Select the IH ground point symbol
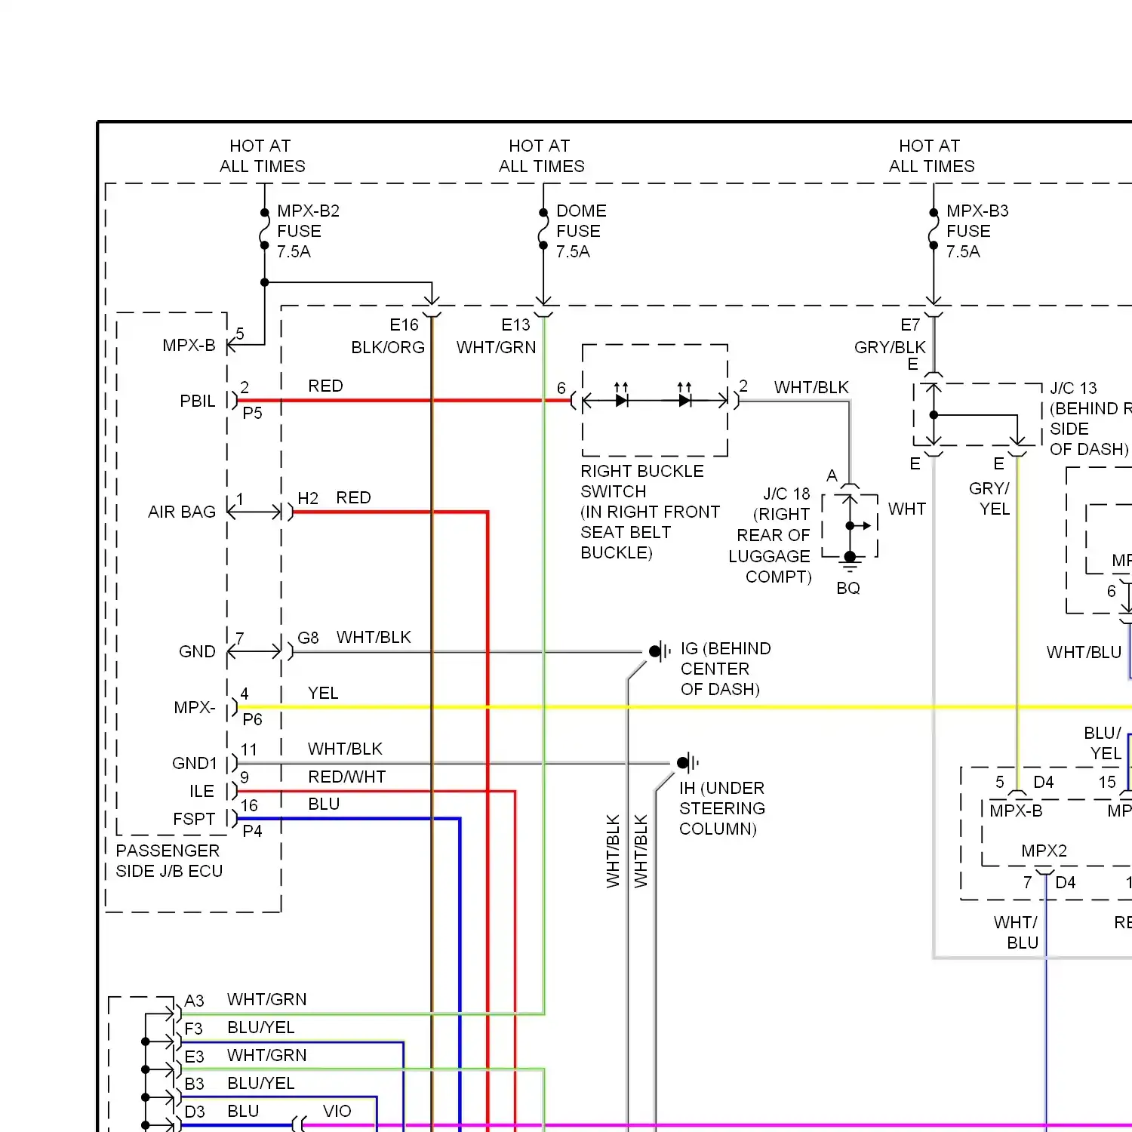This screenshot has height=1132, width=1132. [x=688, y=762]
